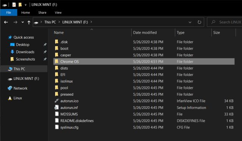Refresh the folder view
This screenshot has height=141, width=242.
point(199,22)
